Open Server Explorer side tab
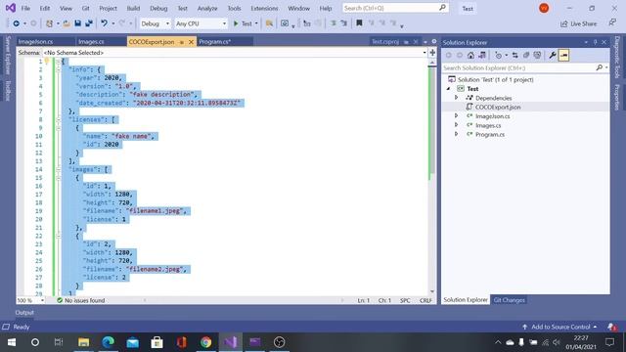 coord(8,56)
